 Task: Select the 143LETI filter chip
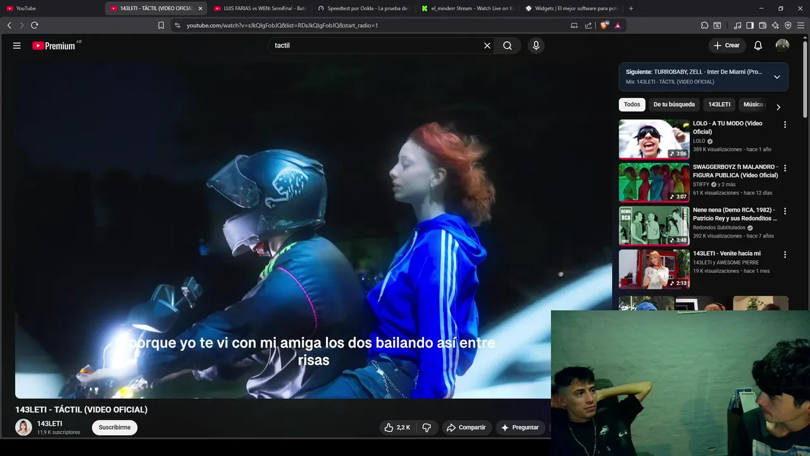click(x=719, y=104)
